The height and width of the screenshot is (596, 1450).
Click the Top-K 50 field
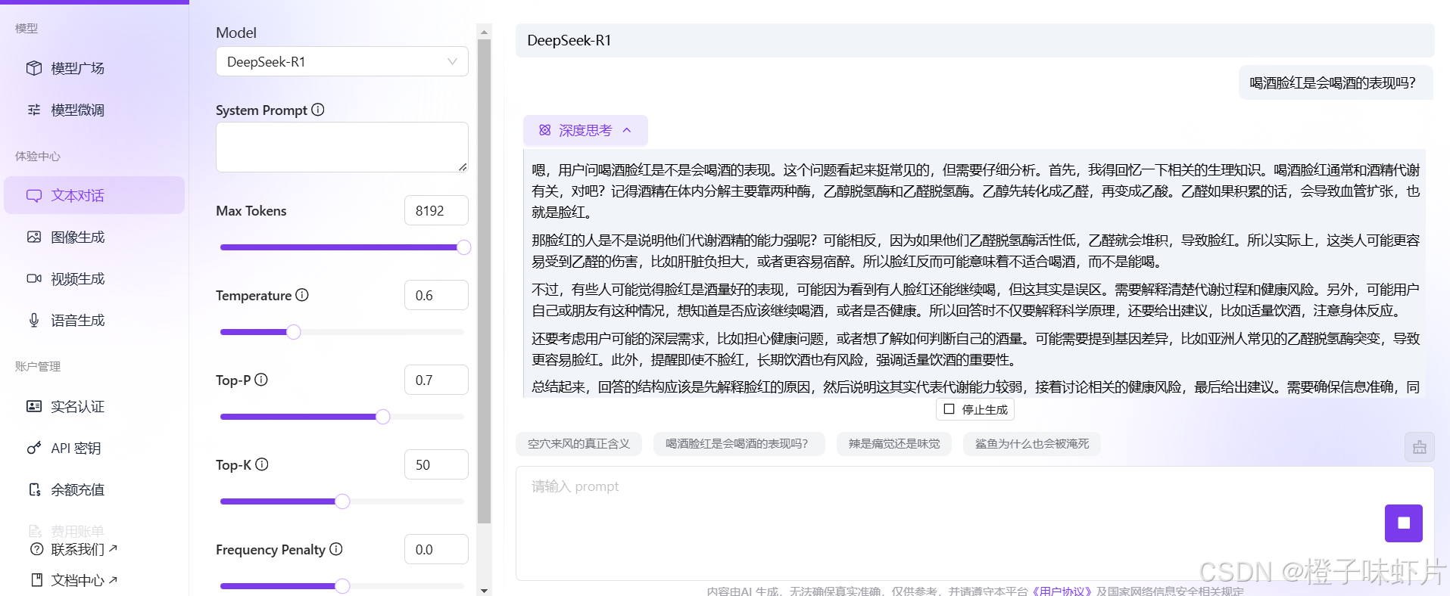point(436,464)
